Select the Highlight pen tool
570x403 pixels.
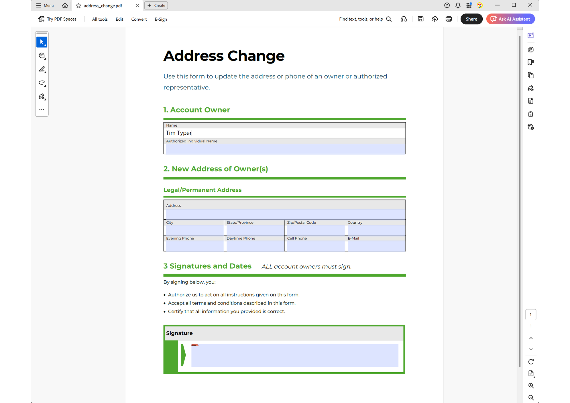pyautogui.click(x=42, y=69)
